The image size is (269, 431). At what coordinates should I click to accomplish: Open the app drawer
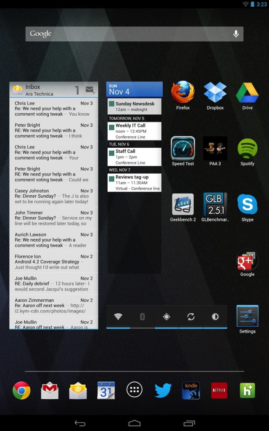click(x=134, y=390)
